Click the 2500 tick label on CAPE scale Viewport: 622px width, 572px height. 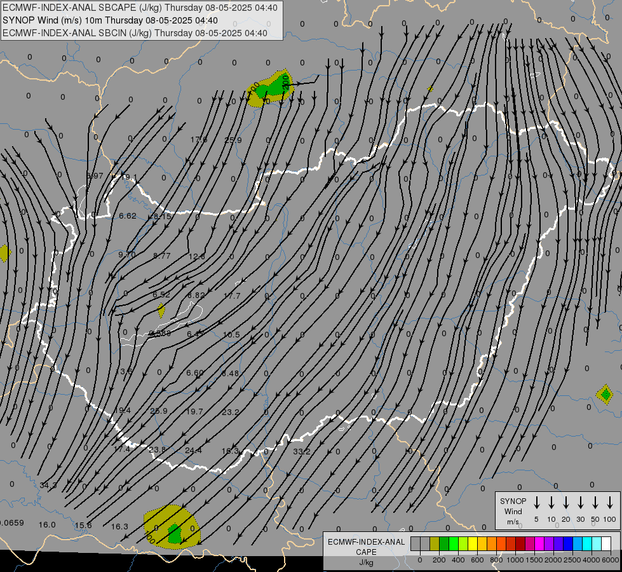572,560
